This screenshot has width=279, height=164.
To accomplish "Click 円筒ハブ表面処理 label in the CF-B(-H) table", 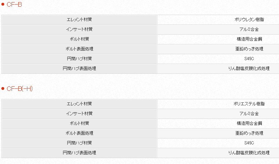I will tap(79, 153).
